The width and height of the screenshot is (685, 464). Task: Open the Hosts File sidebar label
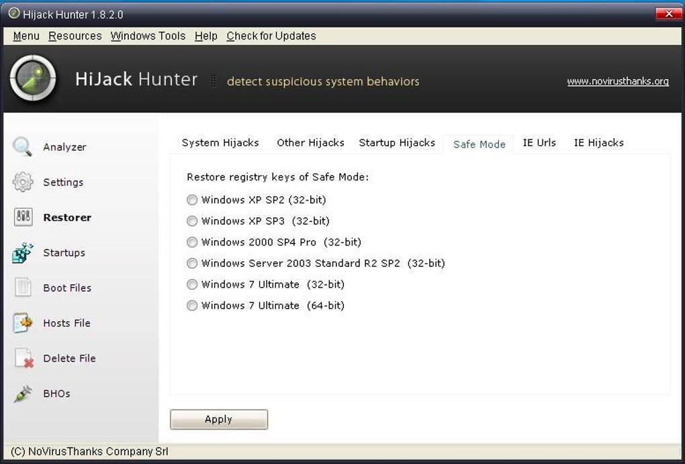(x=67, y=323)
